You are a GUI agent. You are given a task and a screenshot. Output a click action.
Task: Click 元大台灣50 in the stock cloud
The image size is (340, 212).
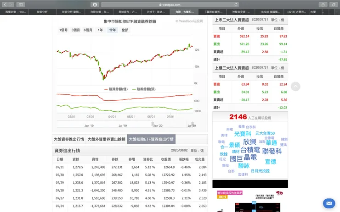click(265, 133)
